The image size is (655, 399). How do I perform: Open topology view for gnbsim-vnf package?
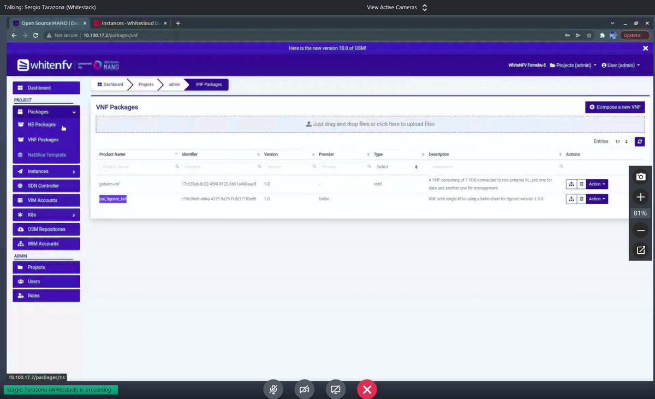(x=571, y=184)
